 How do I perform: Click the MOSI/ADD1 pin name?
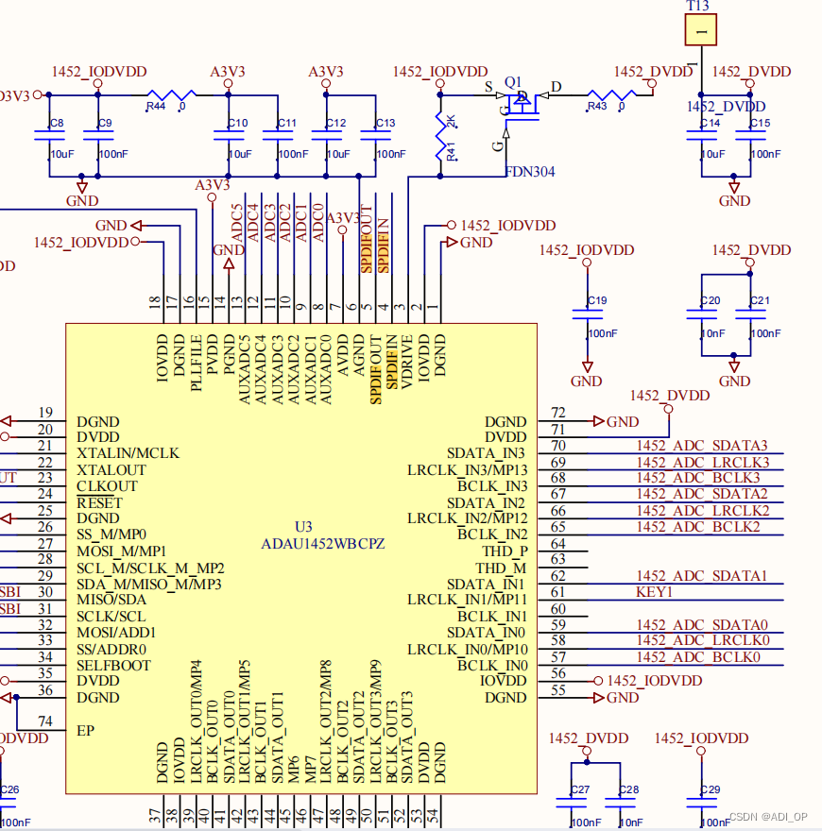(116, 633)
